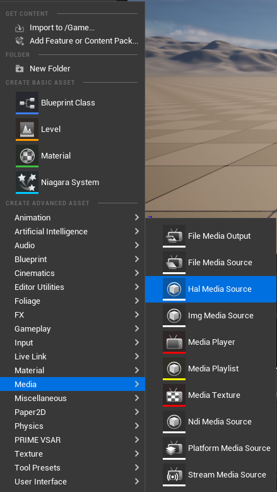
Task: Open the Cinematics menu entry
Action: (x=73, y=273)
